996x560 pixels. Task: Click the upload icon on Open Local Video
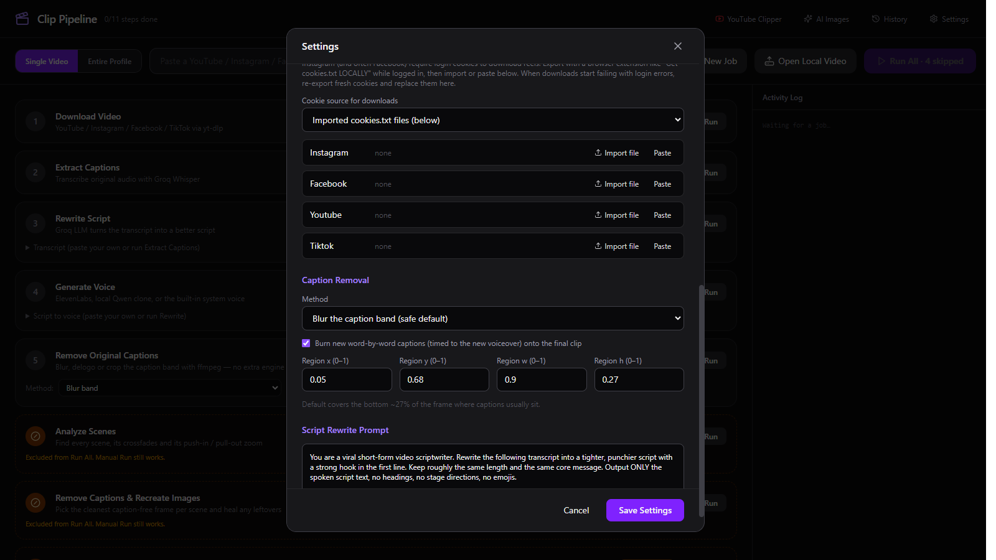[x=769, y=61]
